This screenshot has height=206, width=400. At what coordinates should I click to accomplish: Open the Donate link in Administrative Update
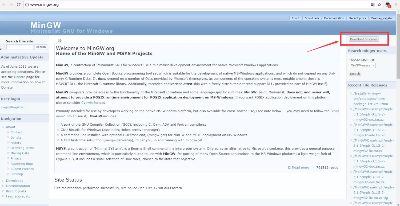pos(19,77)
